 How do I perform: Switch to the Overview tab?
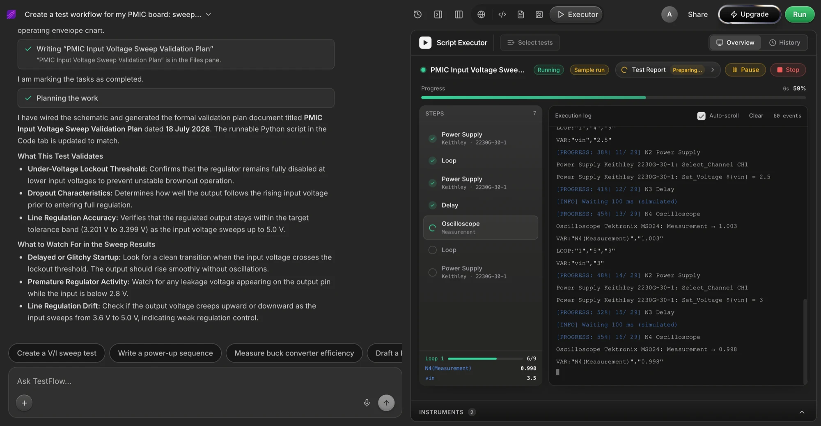735,43
